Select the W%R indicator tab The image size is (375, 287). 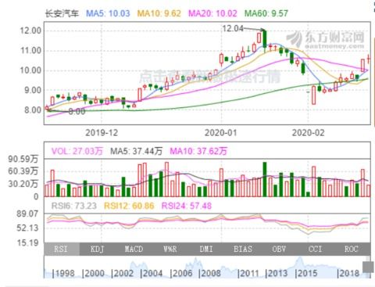coord(170,249)
